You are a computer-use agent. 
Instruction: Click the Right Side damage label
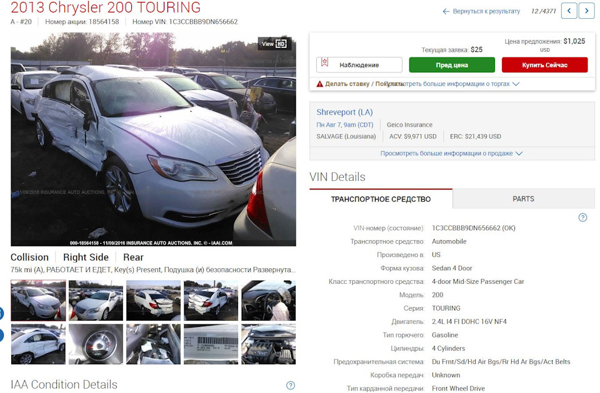[86, 258]
